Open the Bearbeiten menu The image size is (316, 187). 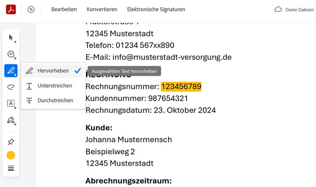coord(64,9)
